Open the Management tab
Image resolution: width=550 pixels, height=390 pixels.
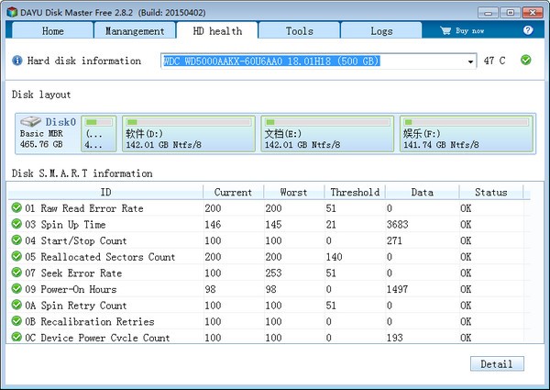pos(135,31)
